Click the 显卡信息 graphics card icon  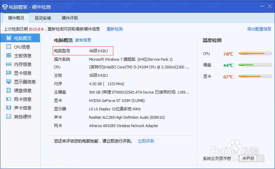(9, 73)
